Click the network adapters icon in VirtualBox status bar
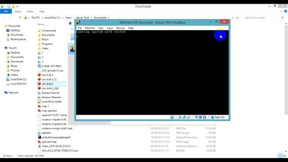 pos(184,117)
